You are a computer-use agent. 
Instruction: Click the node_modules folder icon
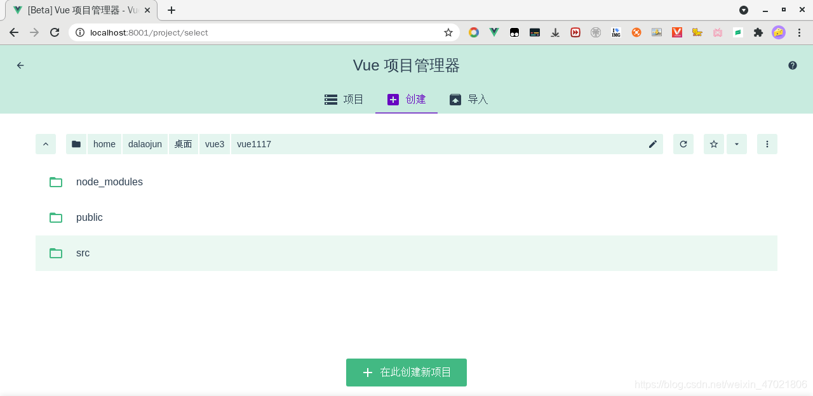(x=56, y=182)
